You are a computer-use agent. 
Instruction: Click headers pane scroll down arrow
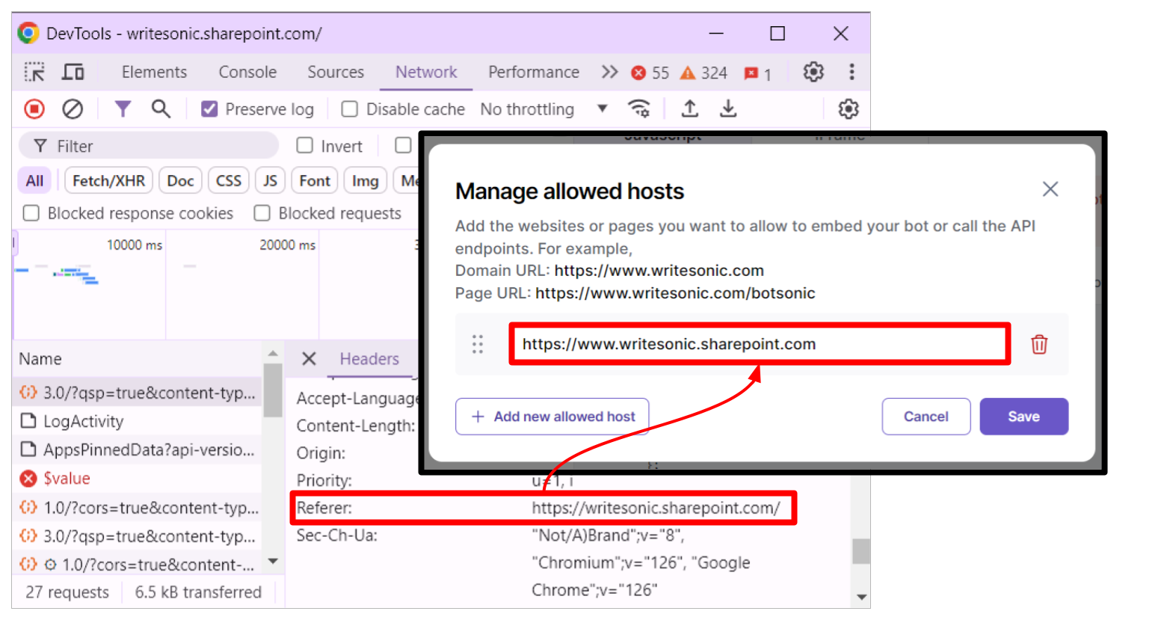point(861,597)
